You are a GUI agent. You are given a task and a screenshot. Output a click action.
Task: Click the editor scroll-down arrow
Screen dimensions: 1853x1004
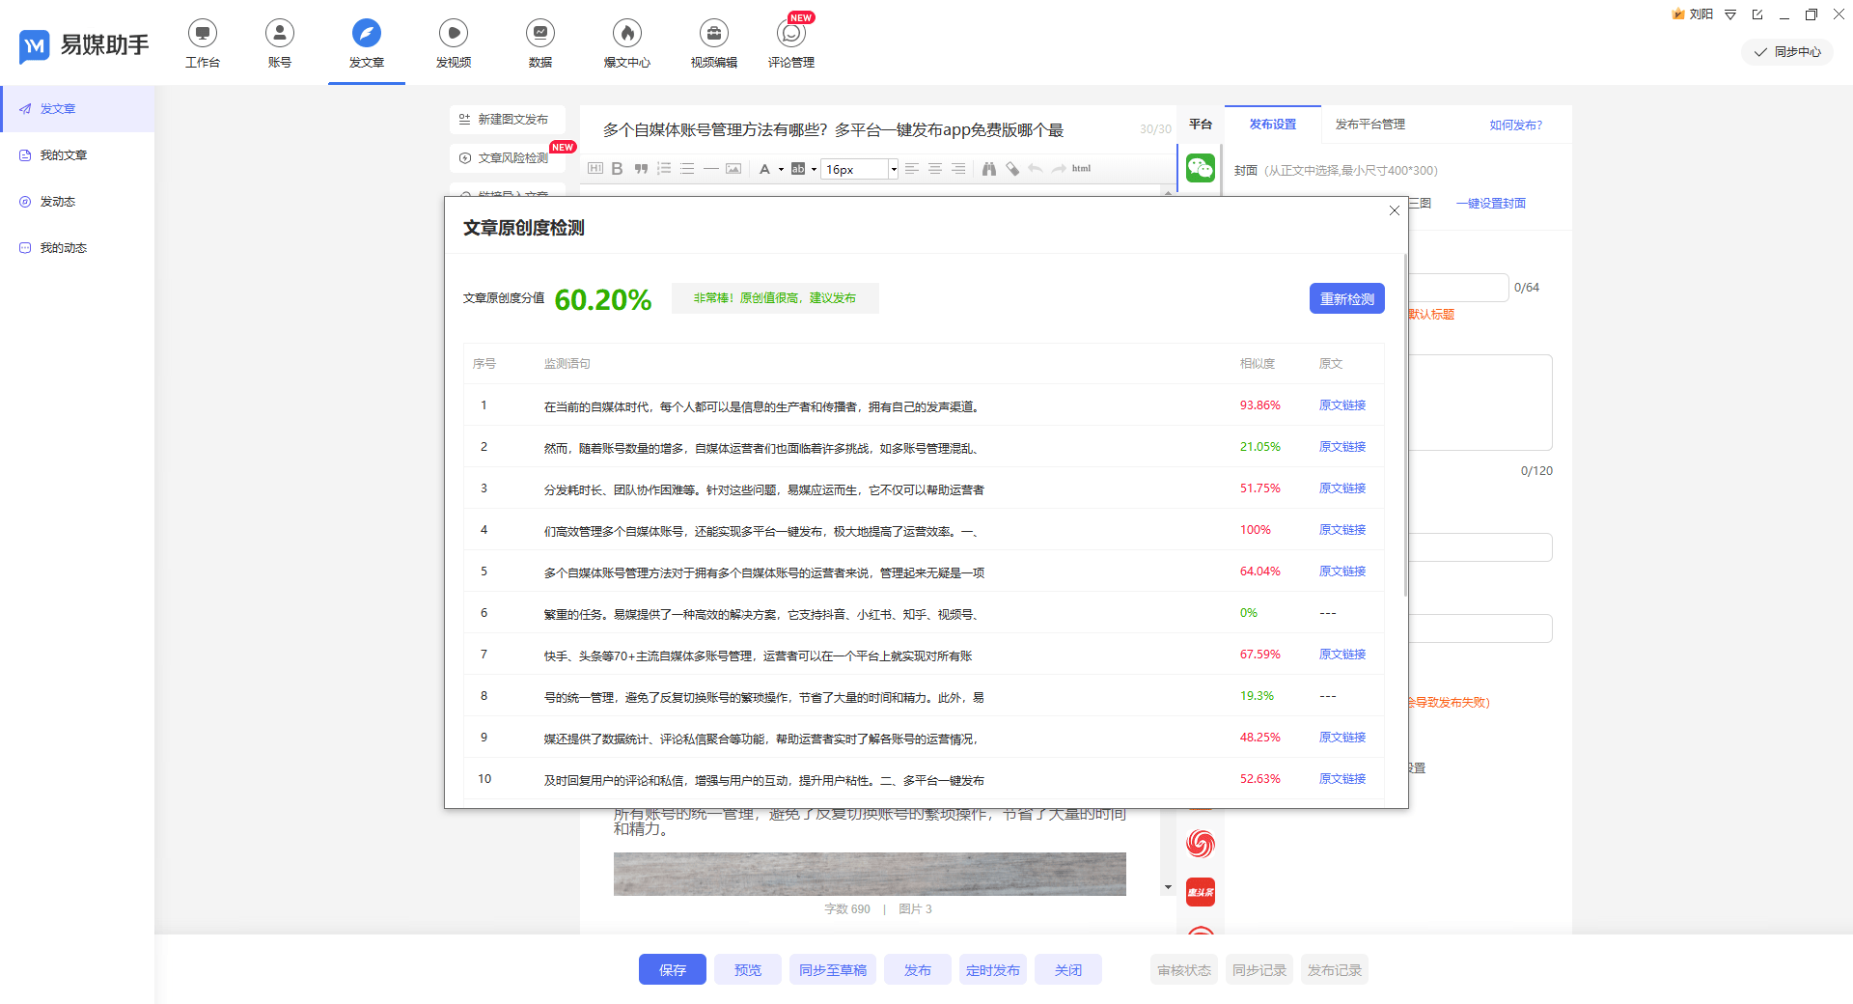point(1168,887)
